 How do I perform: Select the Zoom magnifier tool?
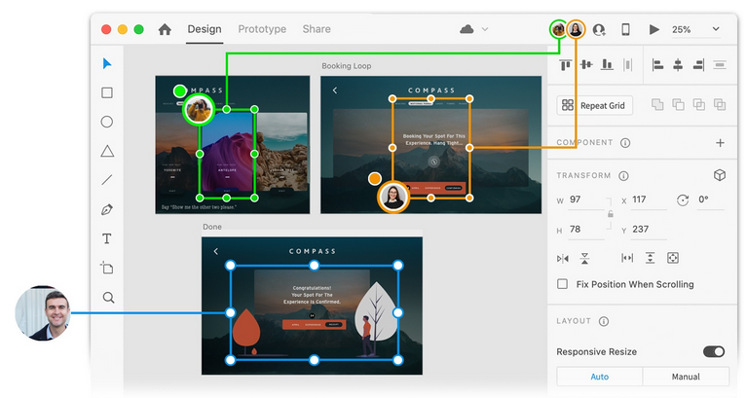(x=109, y=298)
